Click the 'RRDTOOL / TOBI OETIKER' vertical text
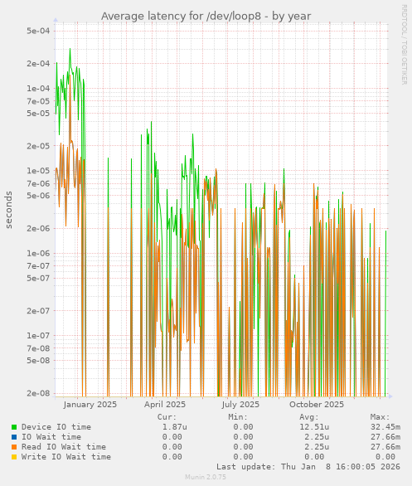The height and width of the screenshot is (486, 412). pos(404,44)
